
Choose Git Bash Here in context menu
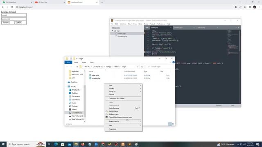pos(123,114)
